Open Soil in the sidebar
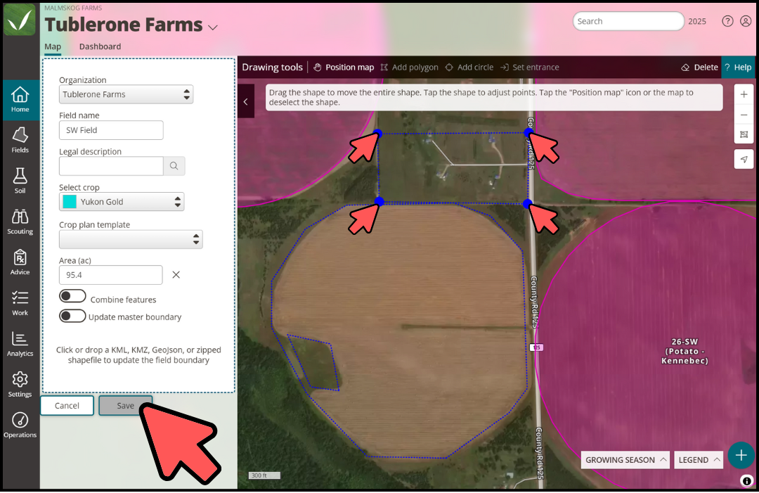This screenshot has width=759, height=493. 20,181
